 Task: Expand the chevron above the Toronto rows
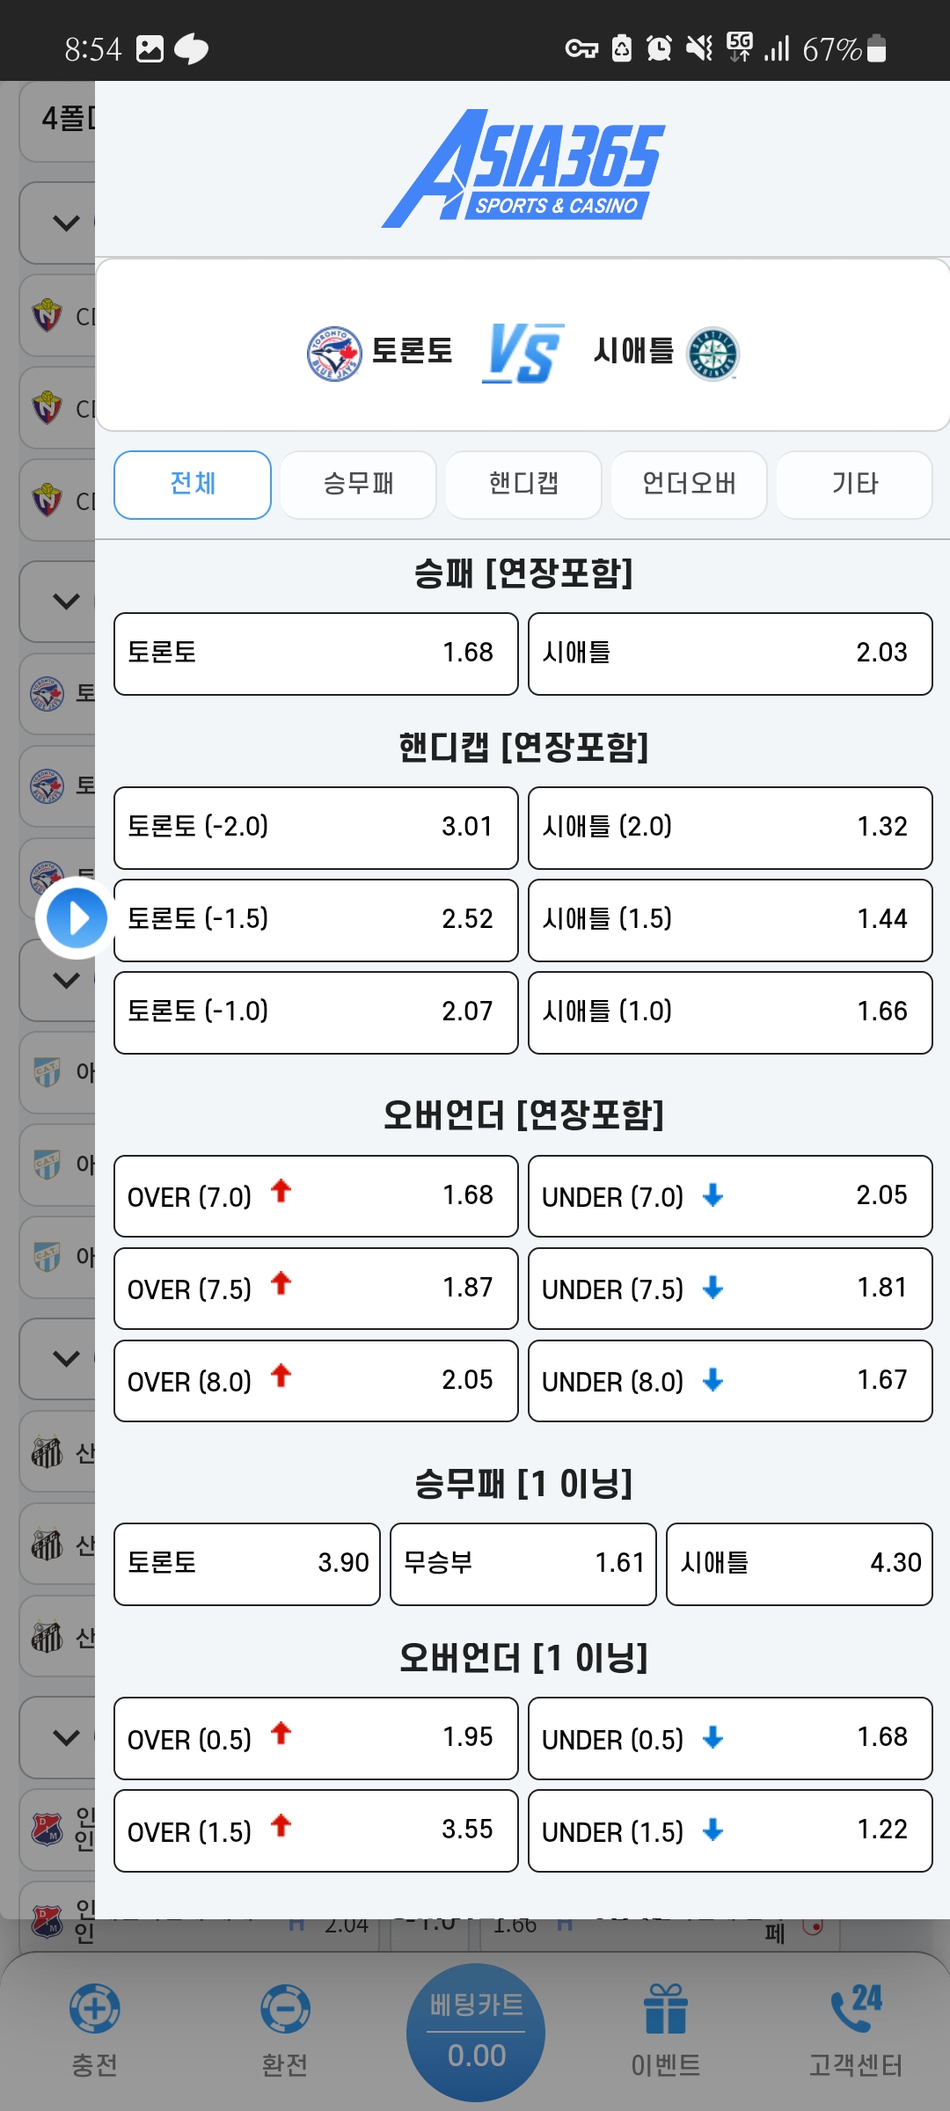(66, 602)
